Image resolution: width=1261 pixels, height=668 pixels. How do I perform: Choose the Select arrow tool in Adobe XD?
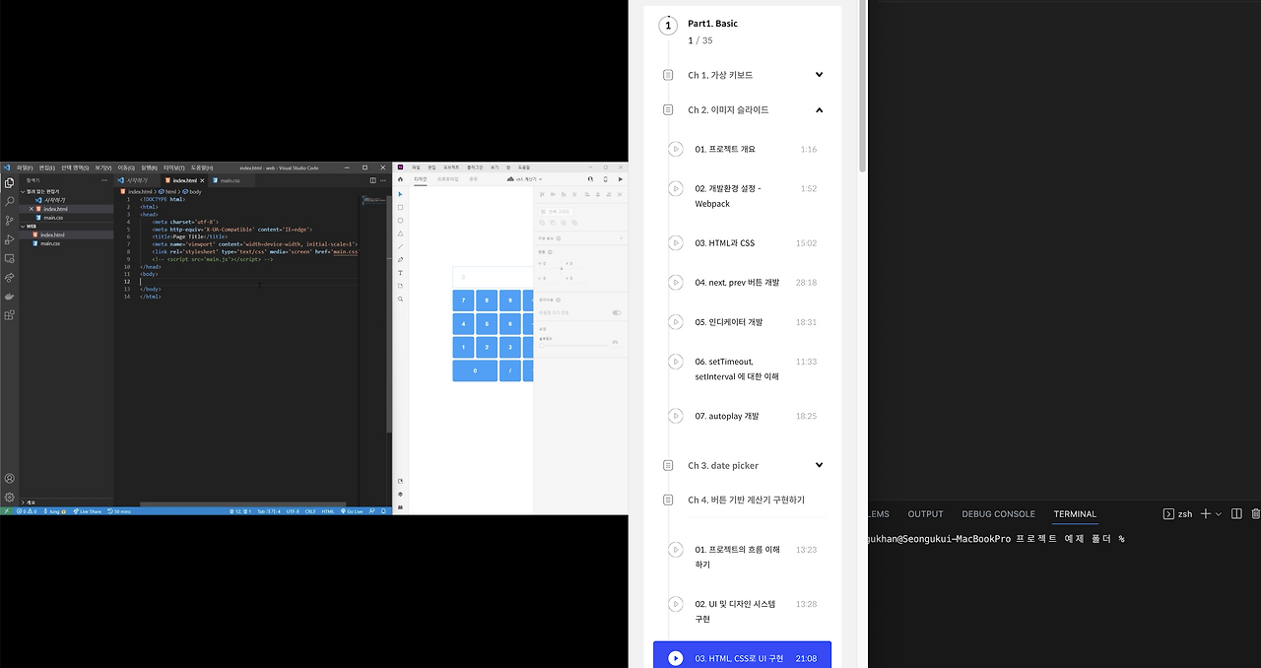tap(400, 194)
